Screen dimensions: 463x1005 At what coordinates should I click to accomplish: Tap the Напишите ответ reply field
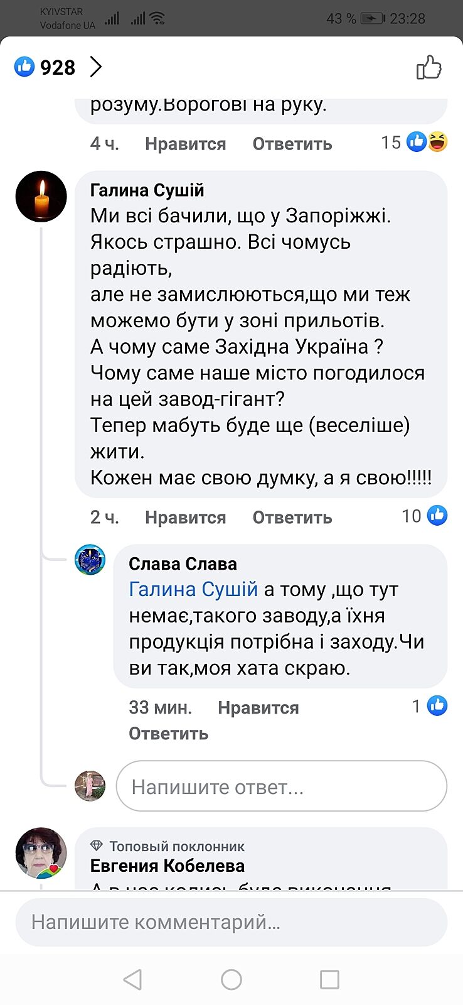(x=281, y=786)
